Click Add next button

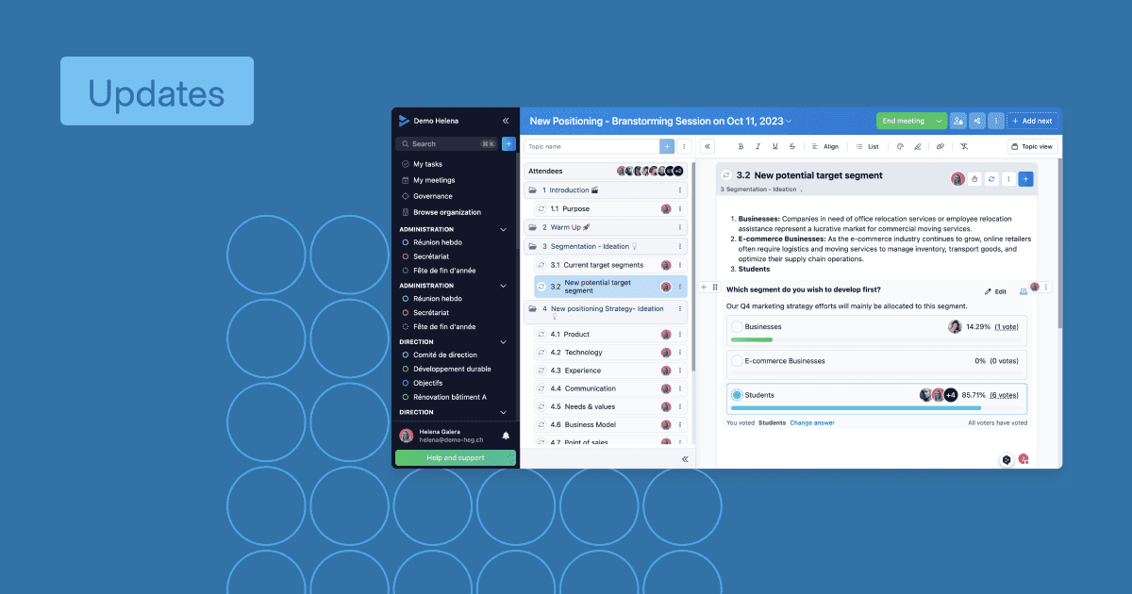tap(1032, 121)
